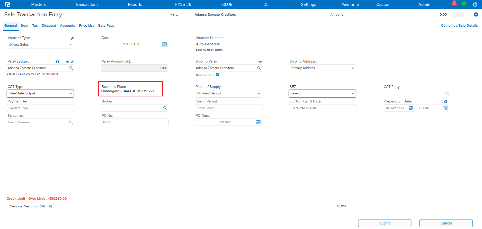This screenshot has width=482, height=229.
Task: Open the Transactions menu
Action: point(86,4)
